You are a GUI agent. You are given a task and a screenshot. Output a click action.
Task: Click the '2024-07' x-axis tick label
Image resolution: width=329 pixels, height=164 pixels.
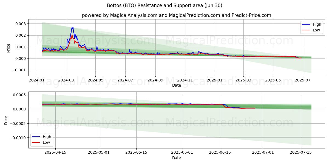coord(125,80)
